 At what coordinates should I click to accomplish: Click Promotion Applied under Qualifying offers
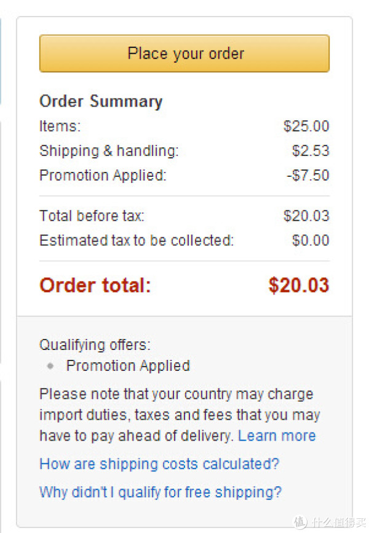[128, 366]
